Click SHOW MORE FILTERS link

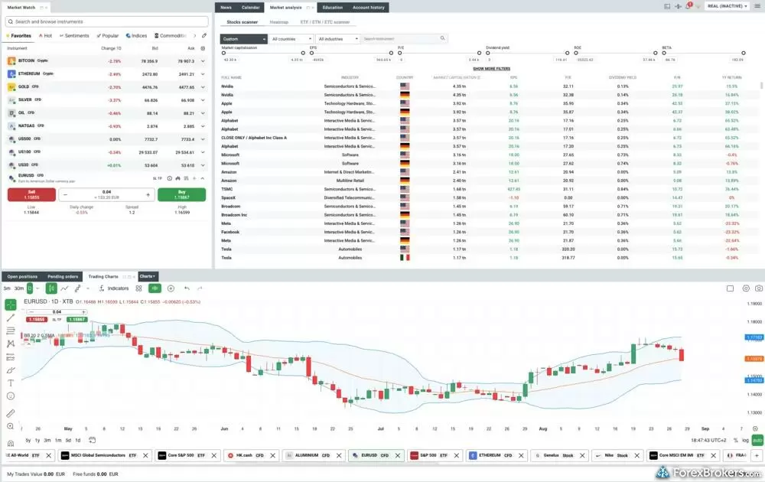pyautogui.click(x=492, y=69)
